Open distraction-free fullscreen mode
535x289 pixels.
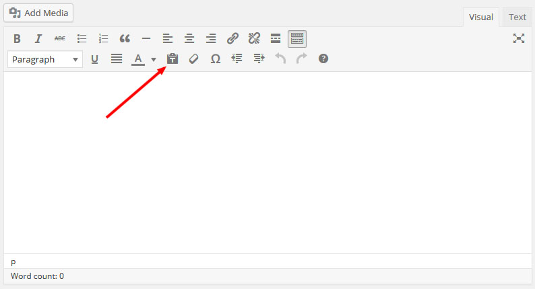click(x=519, y=38)
